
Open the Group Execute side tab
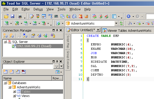click(x=68, y=60)
